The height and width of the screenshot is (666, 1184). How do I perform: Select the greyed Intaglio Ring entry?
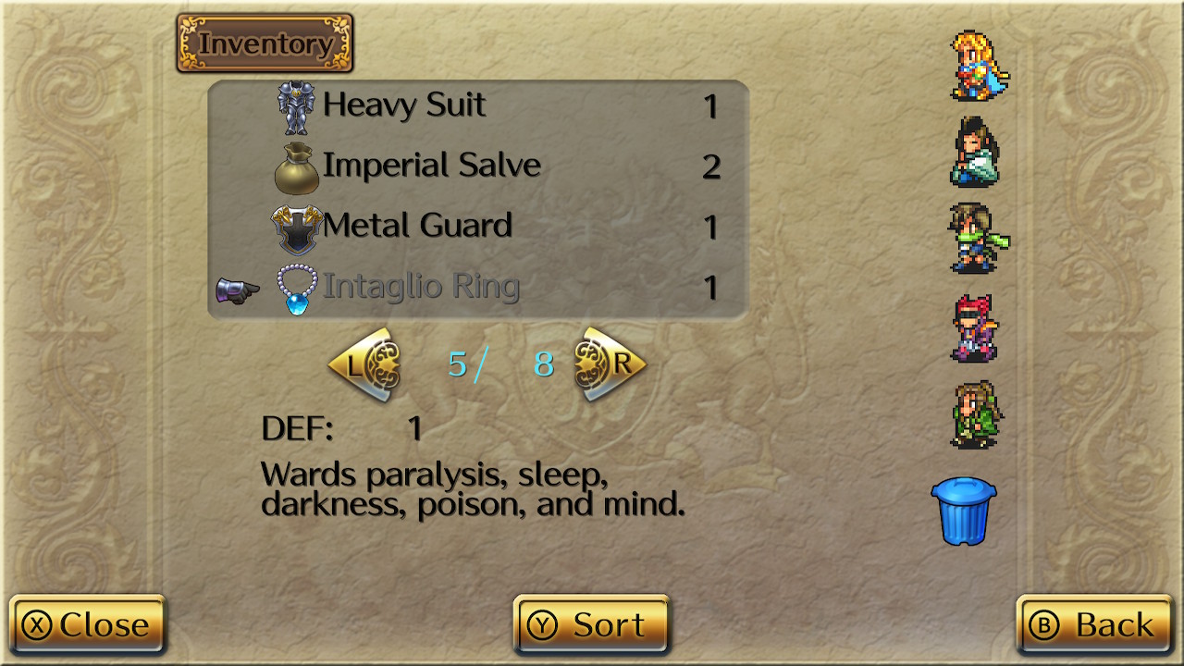[478, 289]
